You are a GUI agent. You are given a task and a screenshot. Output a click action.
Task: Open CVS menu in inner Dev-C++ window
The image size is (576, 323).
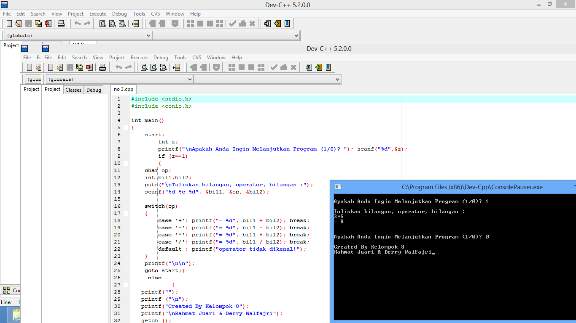(x=196, y=58)
